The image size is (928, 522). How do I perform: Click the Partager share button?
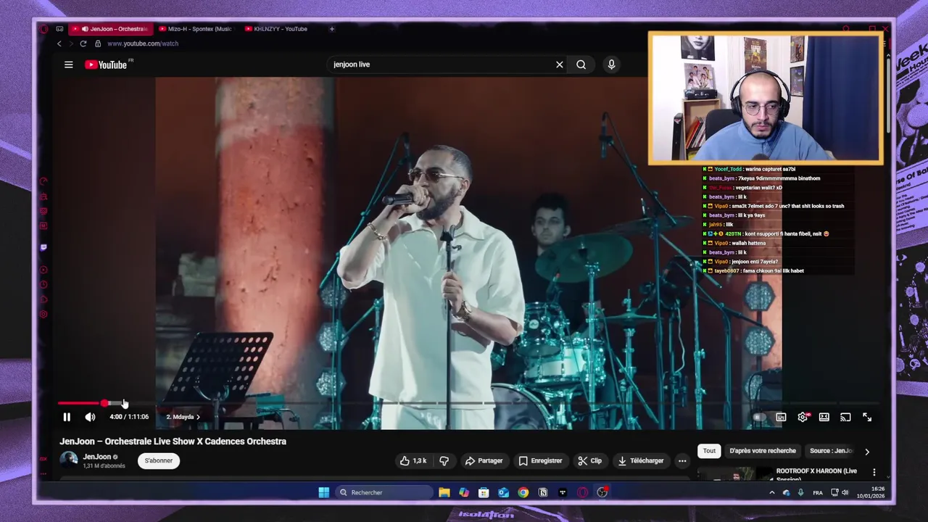point(484,460)
